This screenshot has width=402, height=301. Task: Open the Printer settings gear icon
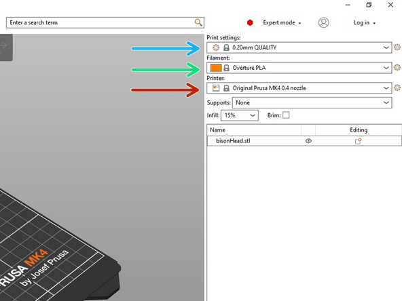click(x=397, y=87)
